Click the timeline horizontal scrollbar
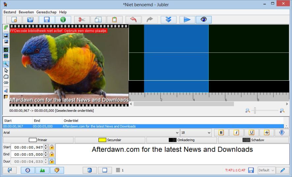 point(184,104)
